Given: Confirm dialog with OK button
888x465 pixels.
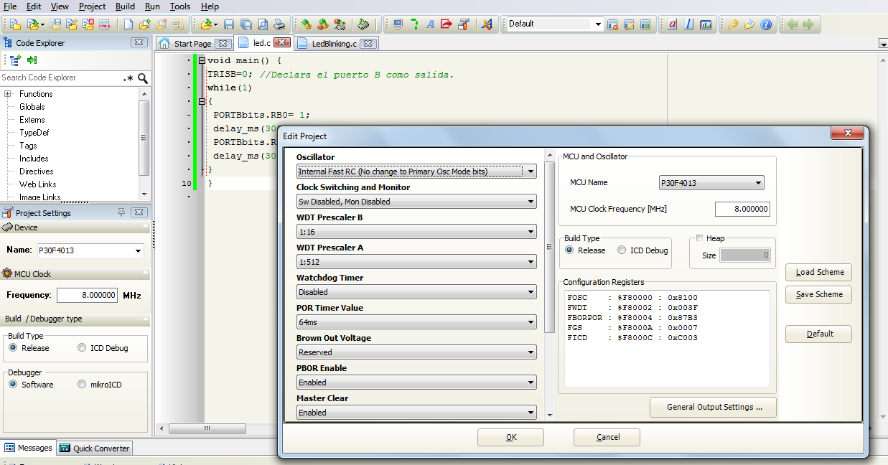Looking at the screenshot, I should point(510,437).
